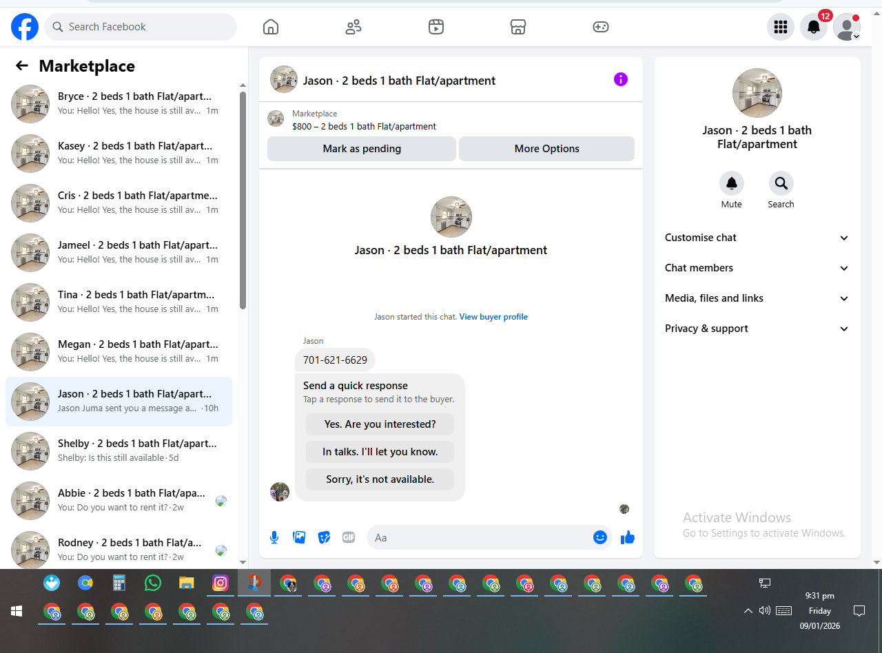882x653 pixels.
Task: Open the emoji picker in message box
Action: (x=600, y=537)
